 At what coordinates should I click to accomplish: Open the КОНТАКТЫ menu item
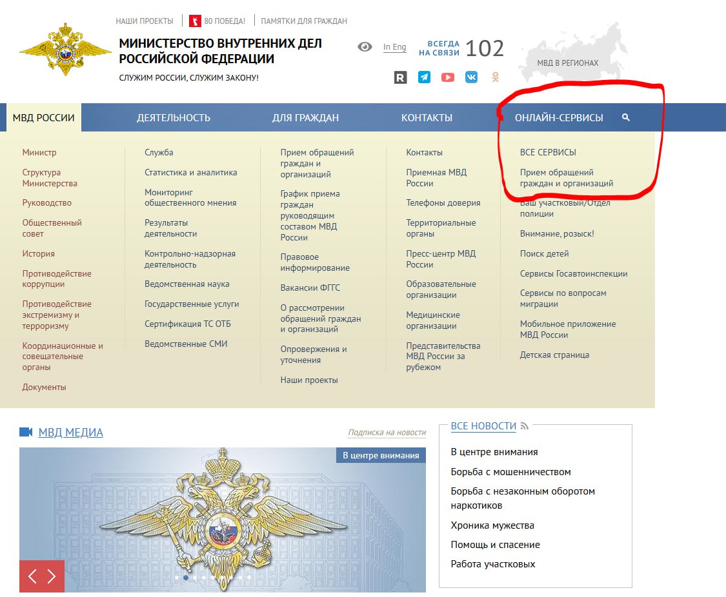pos(427,118)
